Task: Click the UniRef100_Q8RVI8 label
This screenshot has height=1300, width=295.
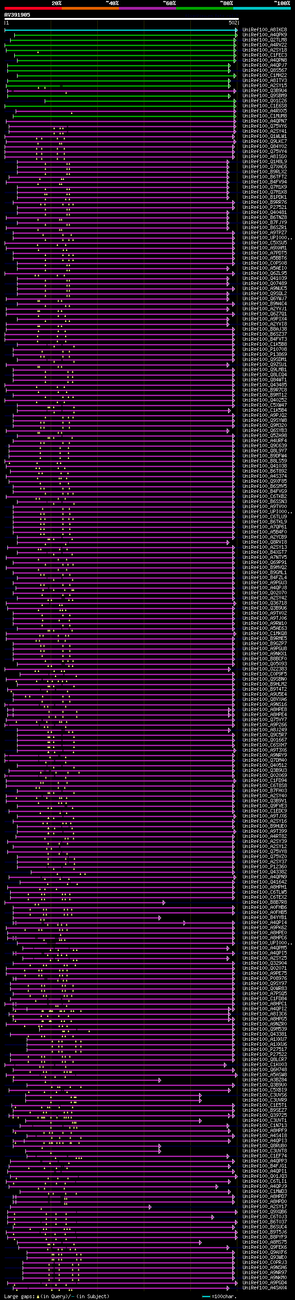Action: click(265, 542)
